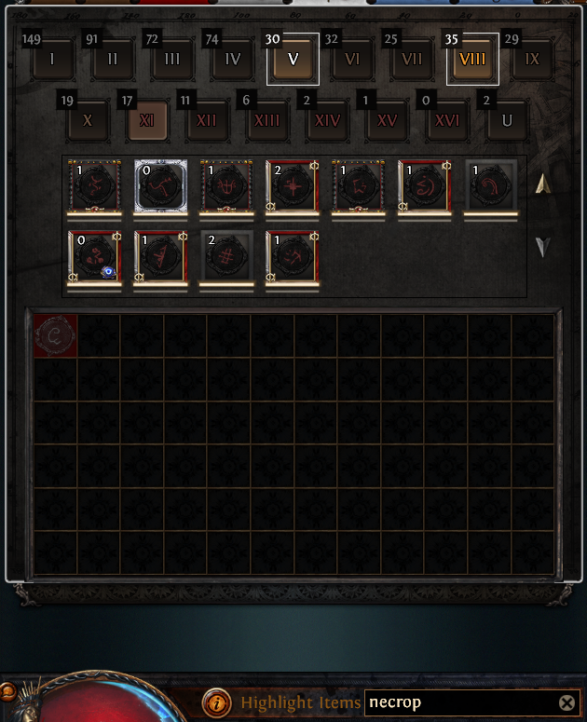Select the grid-symbol map icon with count 2
This screenshot has height=722, width=587.
click(x=226, y=258)
